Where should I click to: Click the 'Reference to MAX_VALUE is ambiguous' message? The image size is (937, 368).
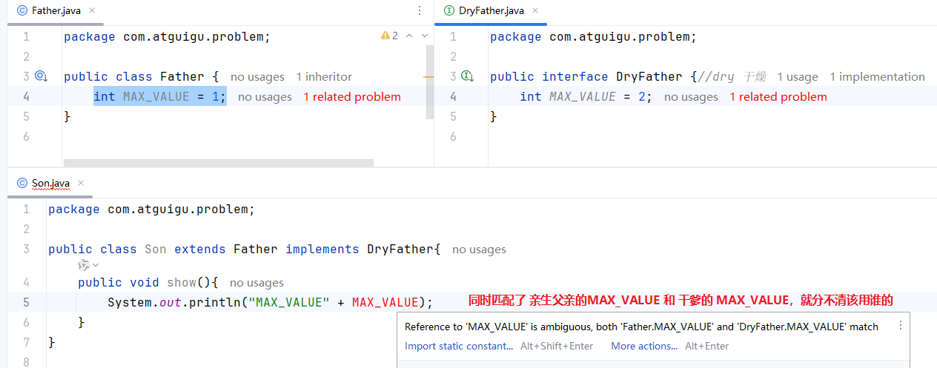click(641, 326)
